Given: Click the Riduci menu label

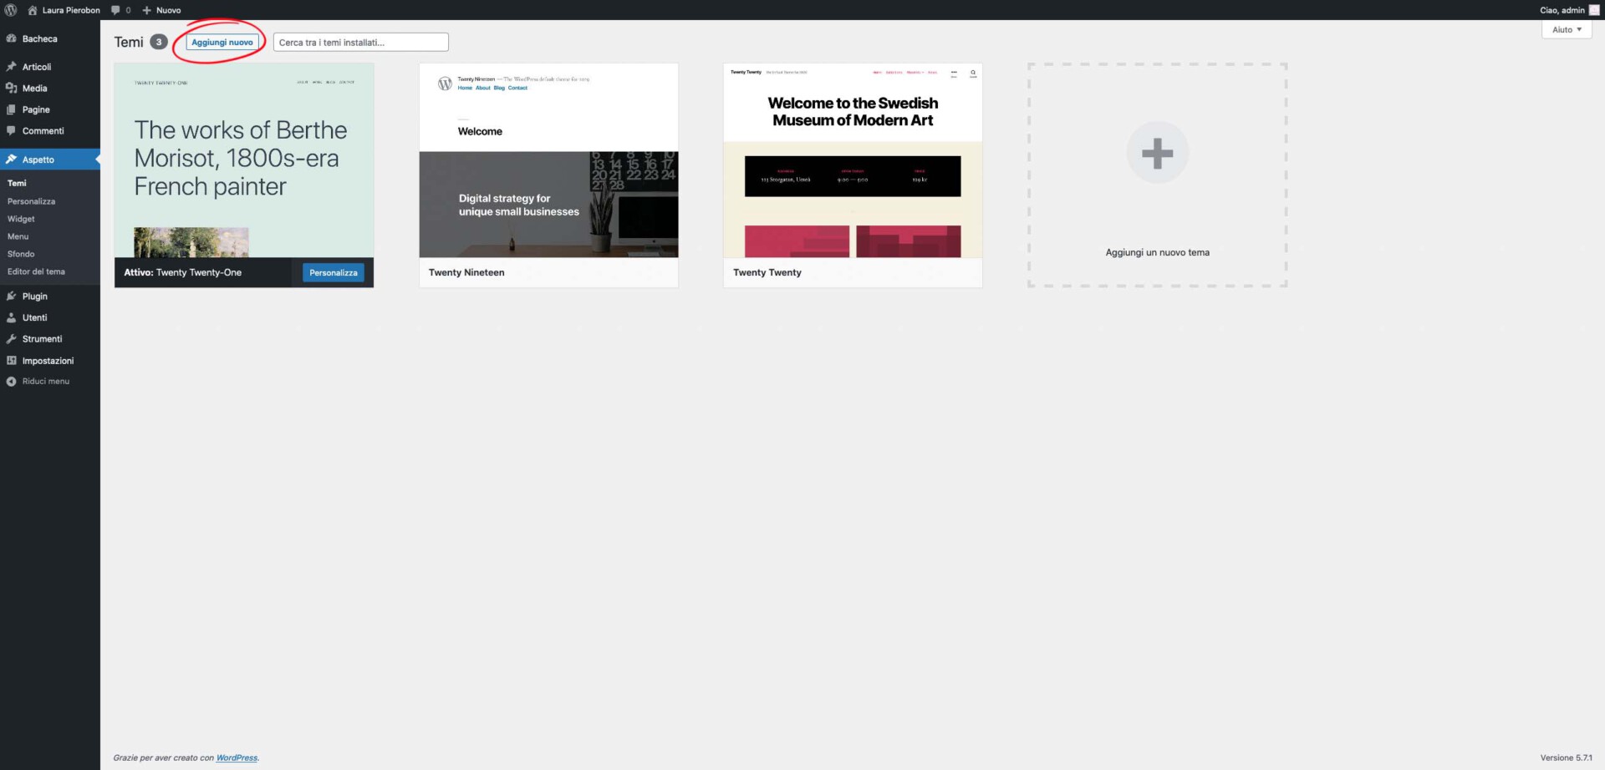Looking at the screenshot, I should [46, 381].
